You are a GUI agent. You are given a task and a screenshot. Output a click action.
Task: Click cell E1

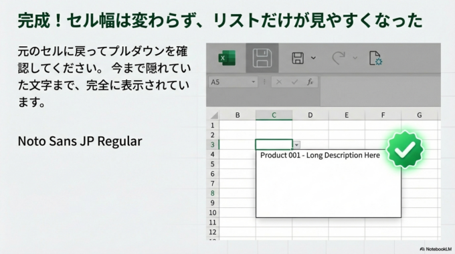click(347, 125)
